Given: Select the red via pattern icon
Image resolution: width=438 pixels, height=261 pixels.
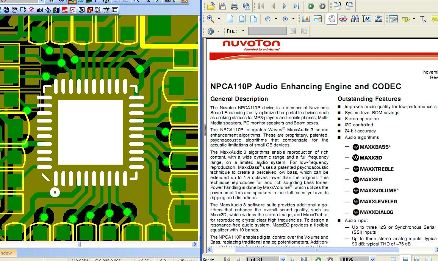Looking at the screenshot, I should (x=90, y=10).
